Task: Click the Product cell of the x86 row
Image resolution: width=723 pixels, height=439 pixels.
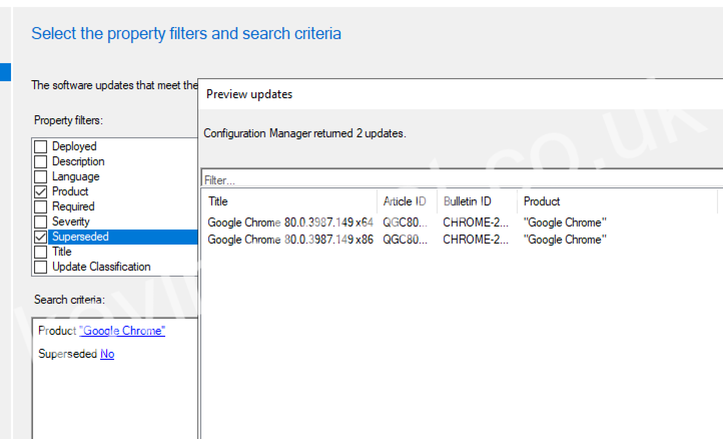Action: pos(565,240)
